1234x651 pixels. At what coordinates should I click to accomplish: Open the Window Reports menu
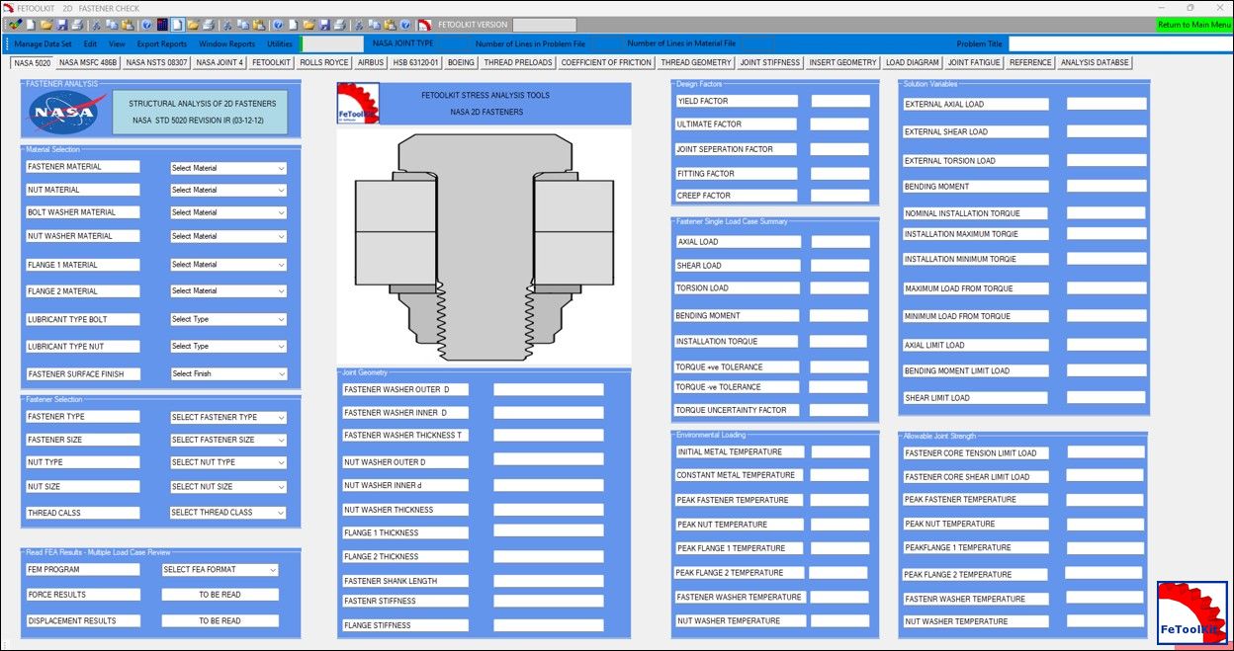[x=226, y=43]
